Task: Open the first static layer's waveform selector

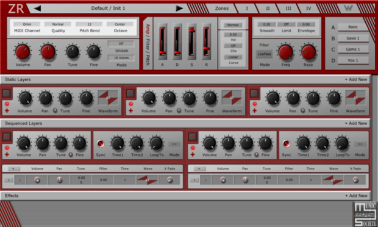Action: click(x=108, y=98)
